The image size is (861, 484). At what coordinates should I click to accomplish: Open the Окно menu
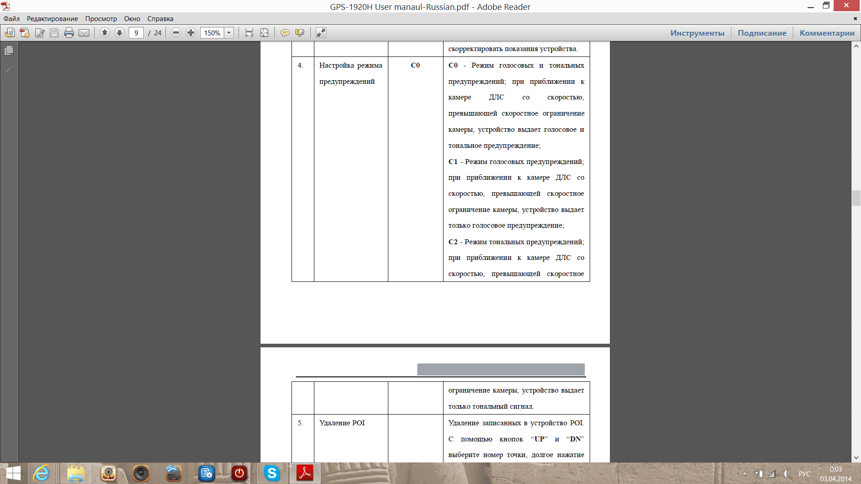coord(132,19)
